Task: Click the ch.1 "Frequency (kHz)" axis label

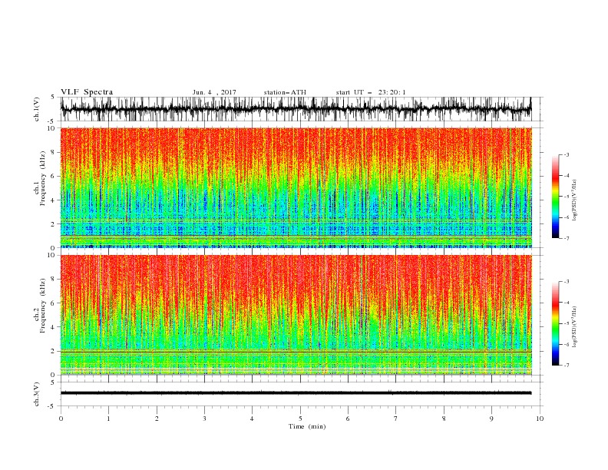Action: (43, 178)
